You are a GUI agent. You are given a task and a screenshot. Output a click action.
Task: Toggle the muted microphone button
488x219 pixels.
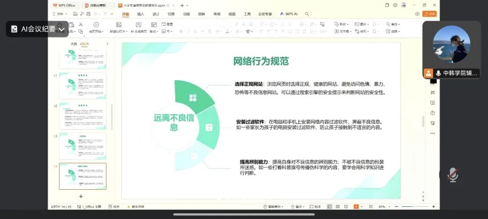point(452,175)
